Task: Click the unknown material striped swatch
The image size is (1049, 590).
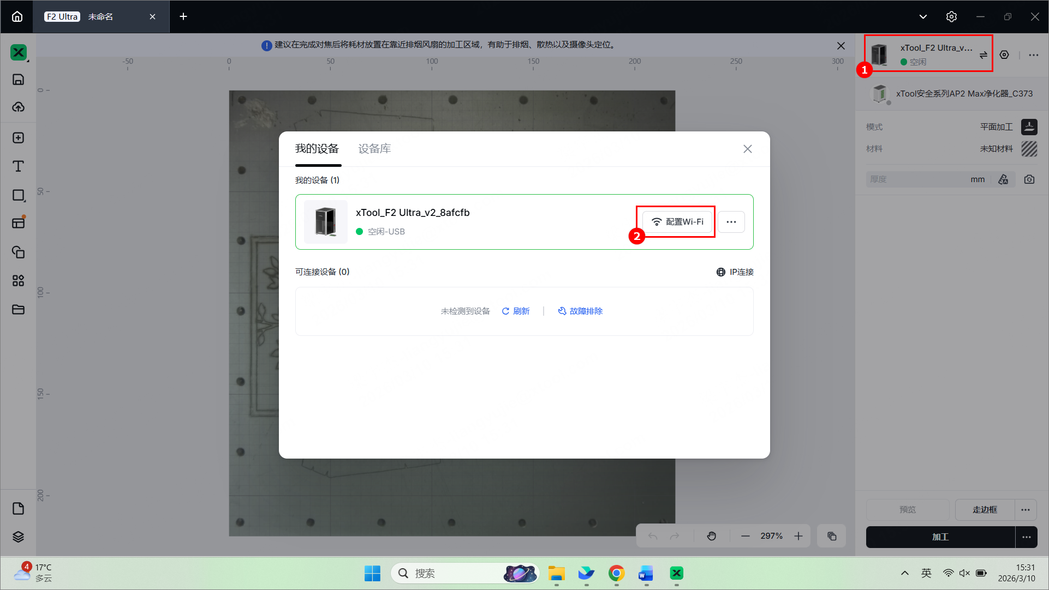Action: point(1029,149)
